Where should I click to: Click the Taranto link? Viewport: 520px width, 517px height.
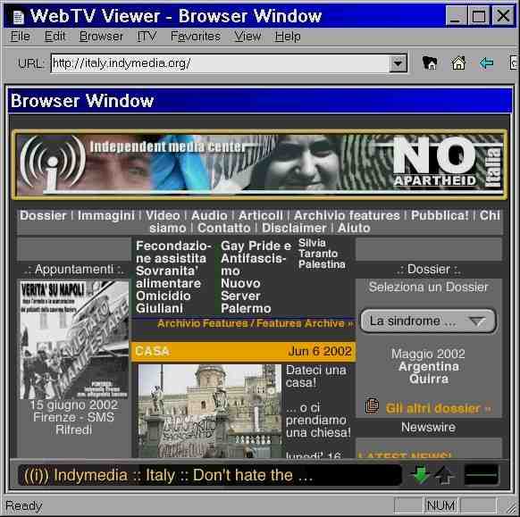[318, 254]
